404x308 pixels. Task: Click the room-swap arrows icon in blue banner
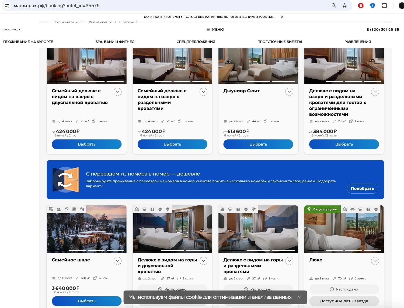point(66,180)
